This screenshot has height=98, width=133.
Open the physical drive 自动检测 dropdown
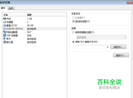point(101,37)
